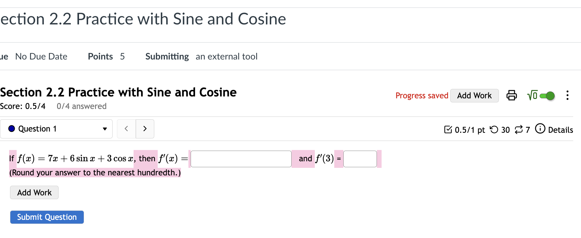Click the previous question chevron arrow

pyautogui.click(x=126, y=128)
